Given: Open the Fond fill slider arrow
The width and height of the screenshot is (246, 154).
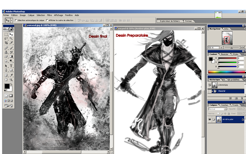Looking at the screenshot, I should point(244,113).
